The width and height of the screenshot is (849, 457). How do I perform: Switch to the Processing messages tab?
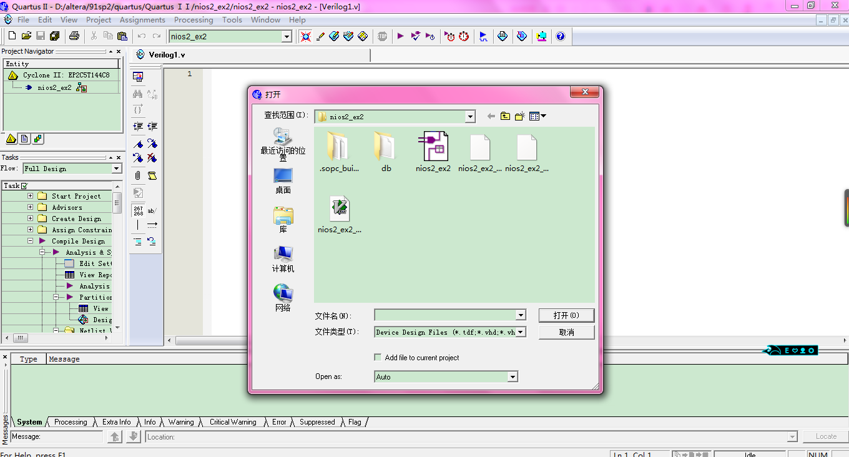tap(71, 422)
